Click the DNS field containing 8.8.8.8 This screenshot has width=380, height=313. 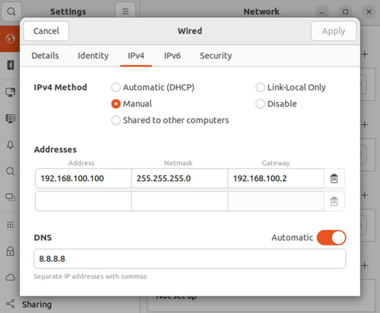click(190, 259)
